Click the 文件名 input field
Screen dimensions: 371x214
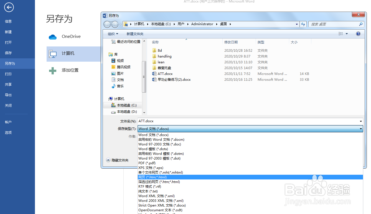[248, 121]
